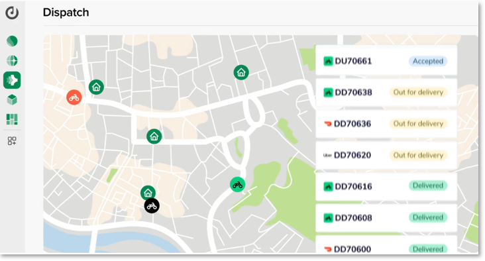Click Out for delivery badge on DD70636
The image size is (485, 261).
click(418, 124)
